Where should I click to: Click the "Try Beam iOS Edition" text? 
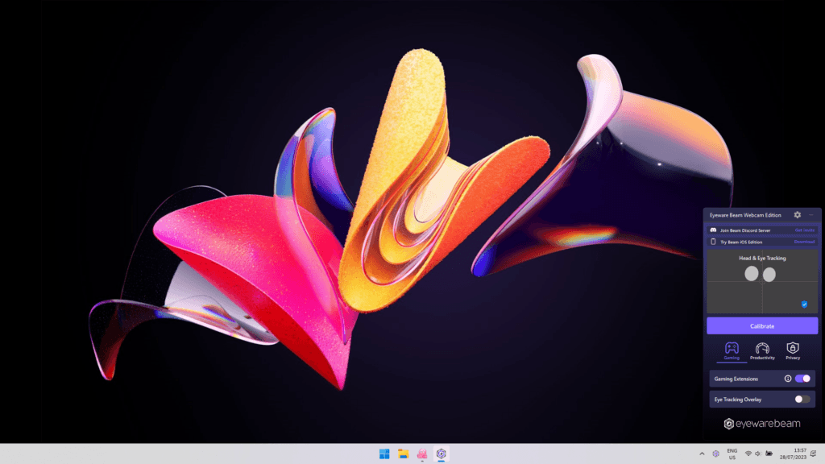[741, 242]
